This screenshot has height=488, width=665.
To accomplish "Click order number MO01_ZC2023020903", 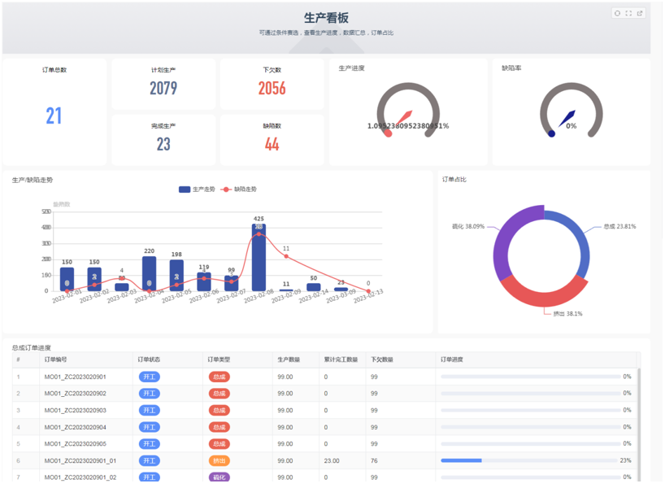I will [x=75, y=410].
